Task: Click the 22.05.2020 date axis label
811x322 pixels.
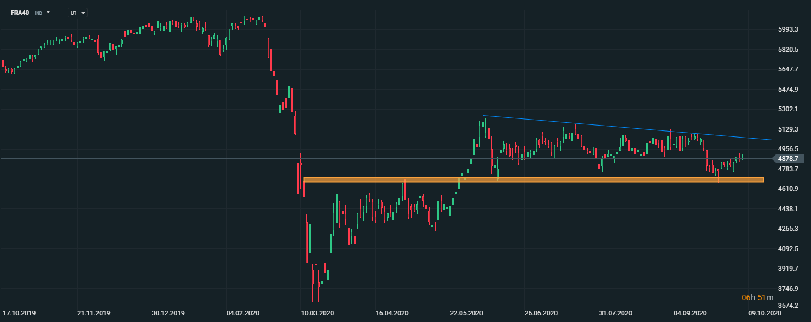Action: coord(467,313)
